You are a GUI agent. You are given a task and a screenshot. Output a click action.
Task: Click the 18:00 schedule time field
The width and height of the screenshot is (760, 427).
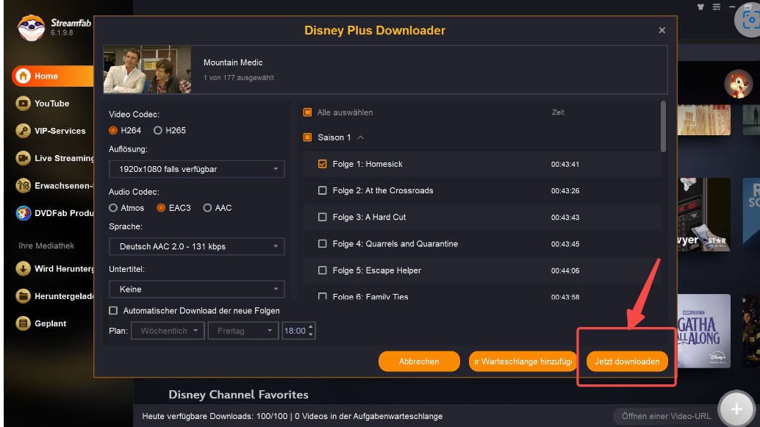(295, 331)
